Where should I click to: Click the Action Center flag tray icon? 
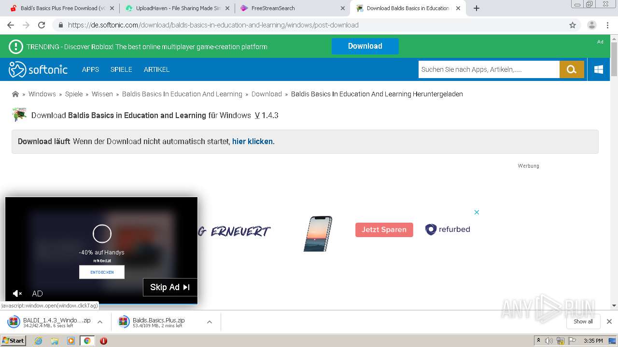[572, 341]
